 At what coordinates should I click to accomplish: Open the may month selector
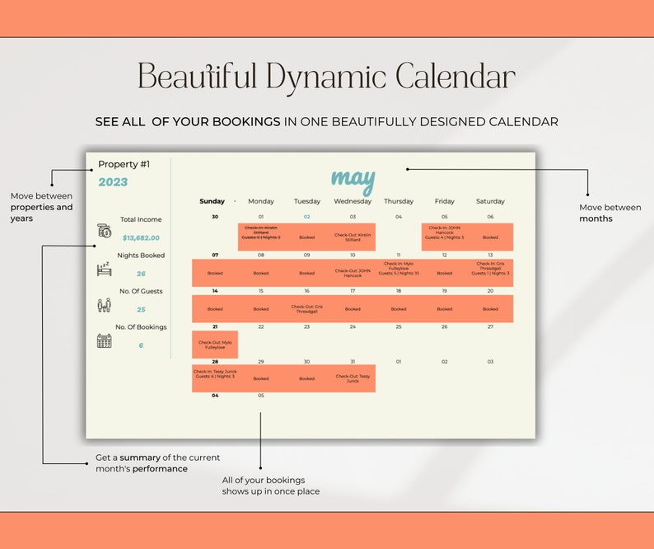pos(353,181)
